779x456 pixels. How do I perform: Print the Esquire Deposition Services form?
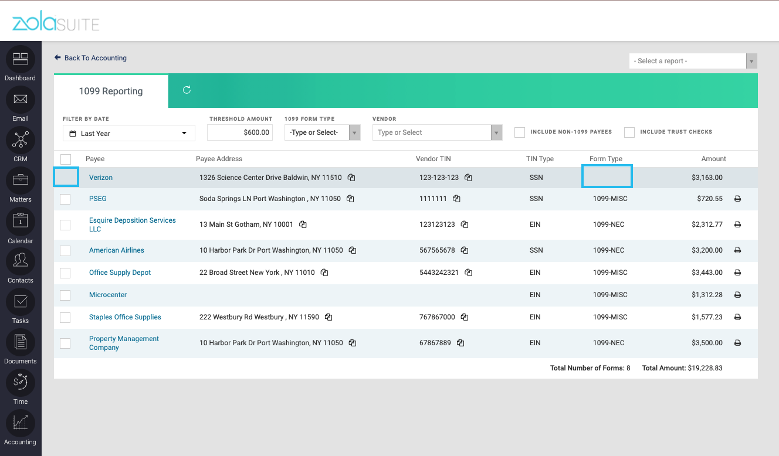click(x=738, y=224)
